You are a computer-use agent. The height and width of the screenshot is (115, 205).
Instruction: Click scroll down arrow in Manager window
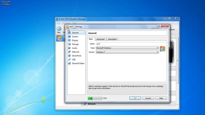coord(178,104)
